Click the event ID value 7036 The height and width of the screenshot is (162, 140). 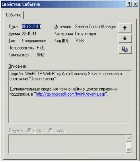79,41
